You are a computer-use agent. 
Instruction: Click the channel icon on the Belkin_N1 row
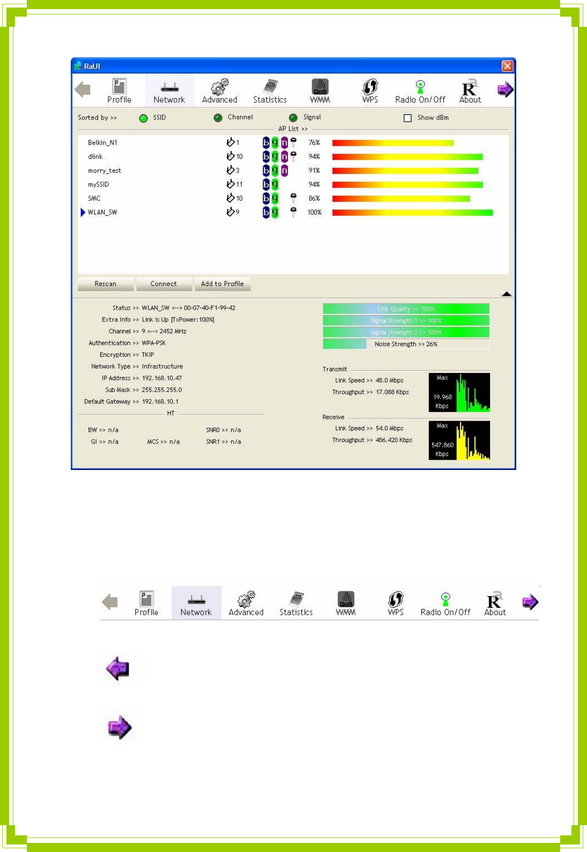pyautogui.click(x=231, y=142)
